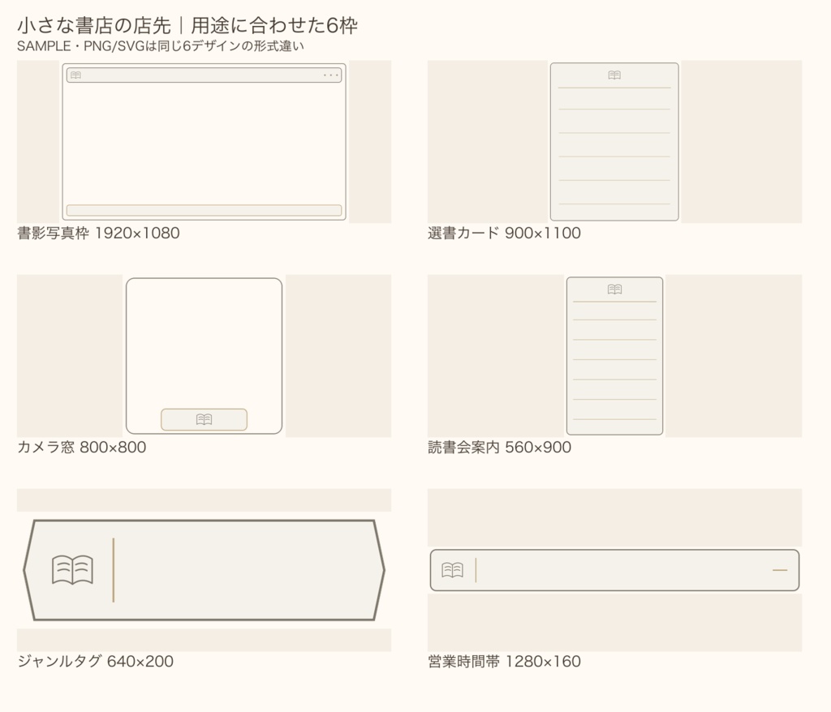Click the book icon badge in カメラ窓
This screenshot has width=831, height=712.
pos(204,419)
